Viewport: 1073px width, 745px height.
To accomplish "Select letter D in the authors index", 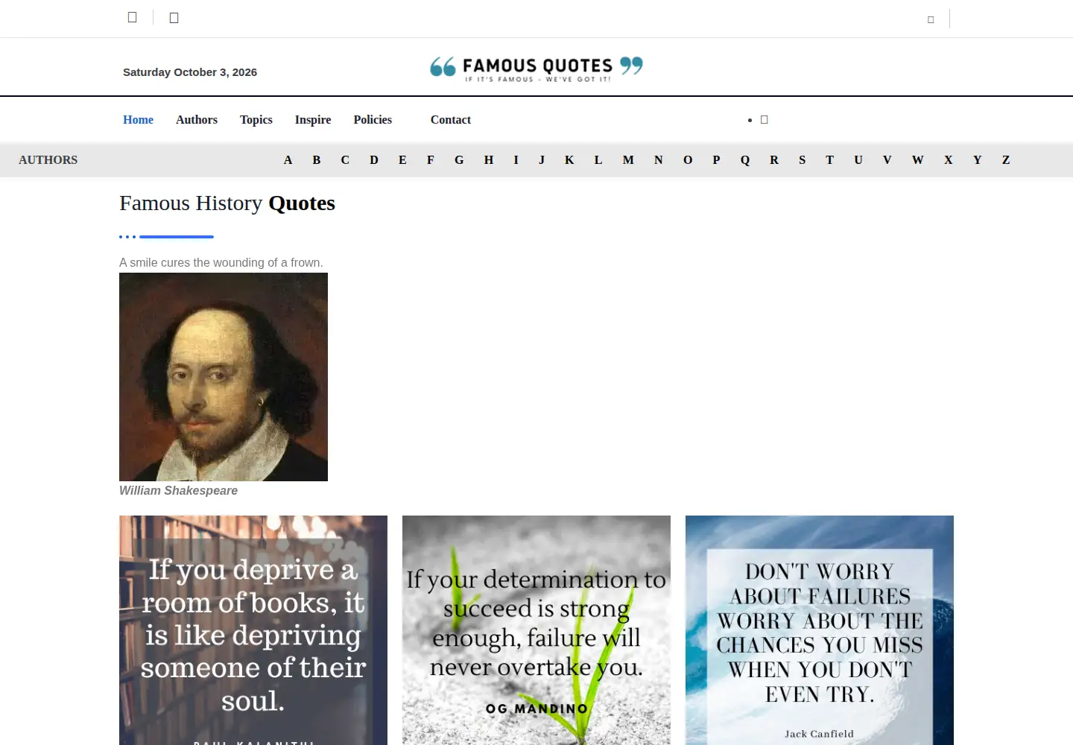I will [374, 160].
